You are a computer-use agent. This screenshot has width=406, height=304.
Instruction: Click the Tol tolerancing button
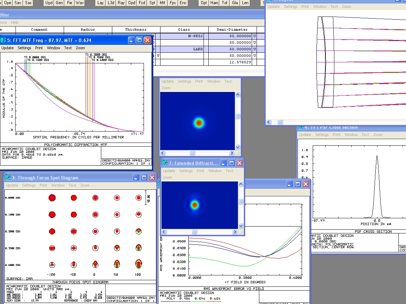tap(225, 3)
